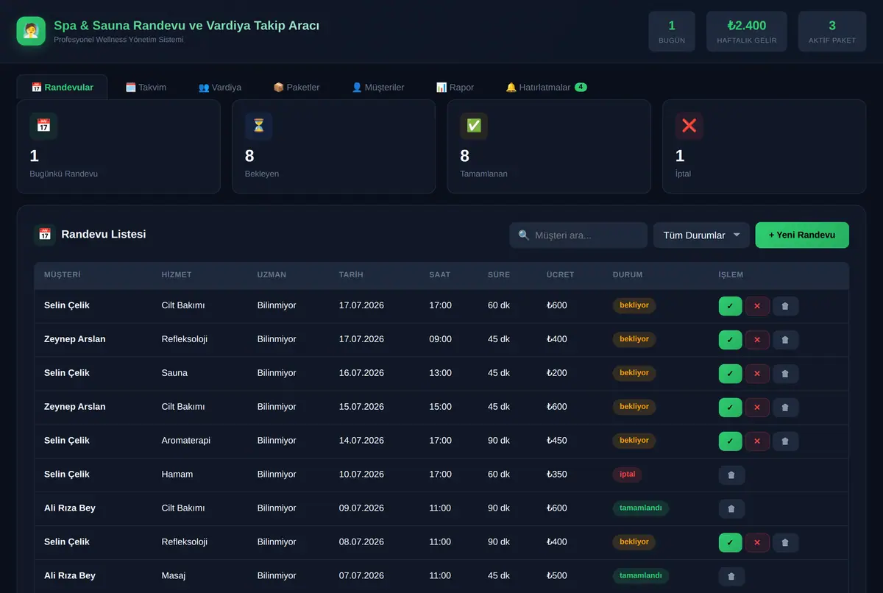Create a new appointment with Yeni Randevu
The image size is (883, 593).
click(802, 235)
